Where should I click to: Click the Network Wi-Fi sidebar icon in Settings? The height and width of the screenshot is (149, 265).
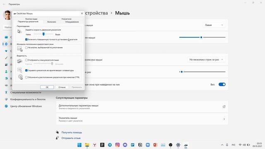tap(6, 51)
